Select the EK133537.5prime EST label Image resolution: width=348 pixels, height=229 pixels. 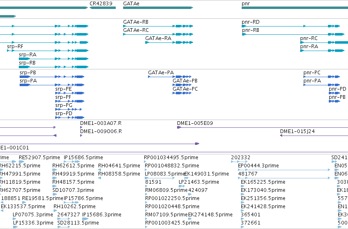[x=23, y=207]
